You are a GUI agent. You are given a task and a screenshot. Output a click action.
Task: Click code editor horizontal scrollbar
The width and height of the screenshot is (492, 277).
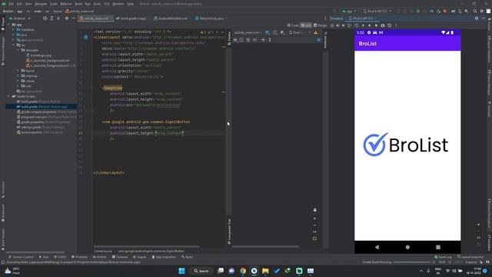point(147,247)
